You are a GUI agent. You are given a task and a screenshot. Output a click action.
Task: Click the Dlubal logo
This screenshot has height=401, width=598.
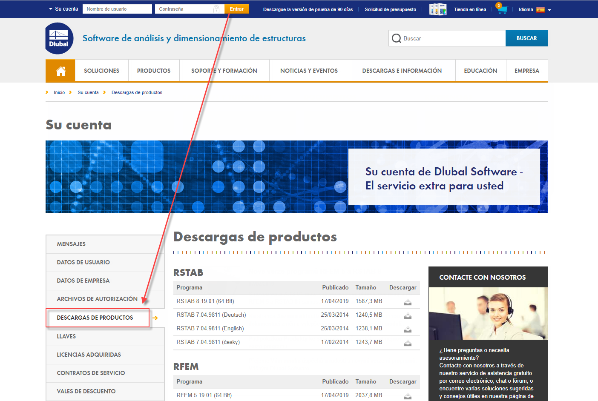pos(59,38)
